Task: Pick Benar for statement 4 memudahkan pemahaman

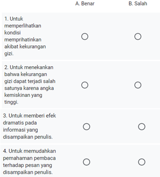Action: click(86, 162)
